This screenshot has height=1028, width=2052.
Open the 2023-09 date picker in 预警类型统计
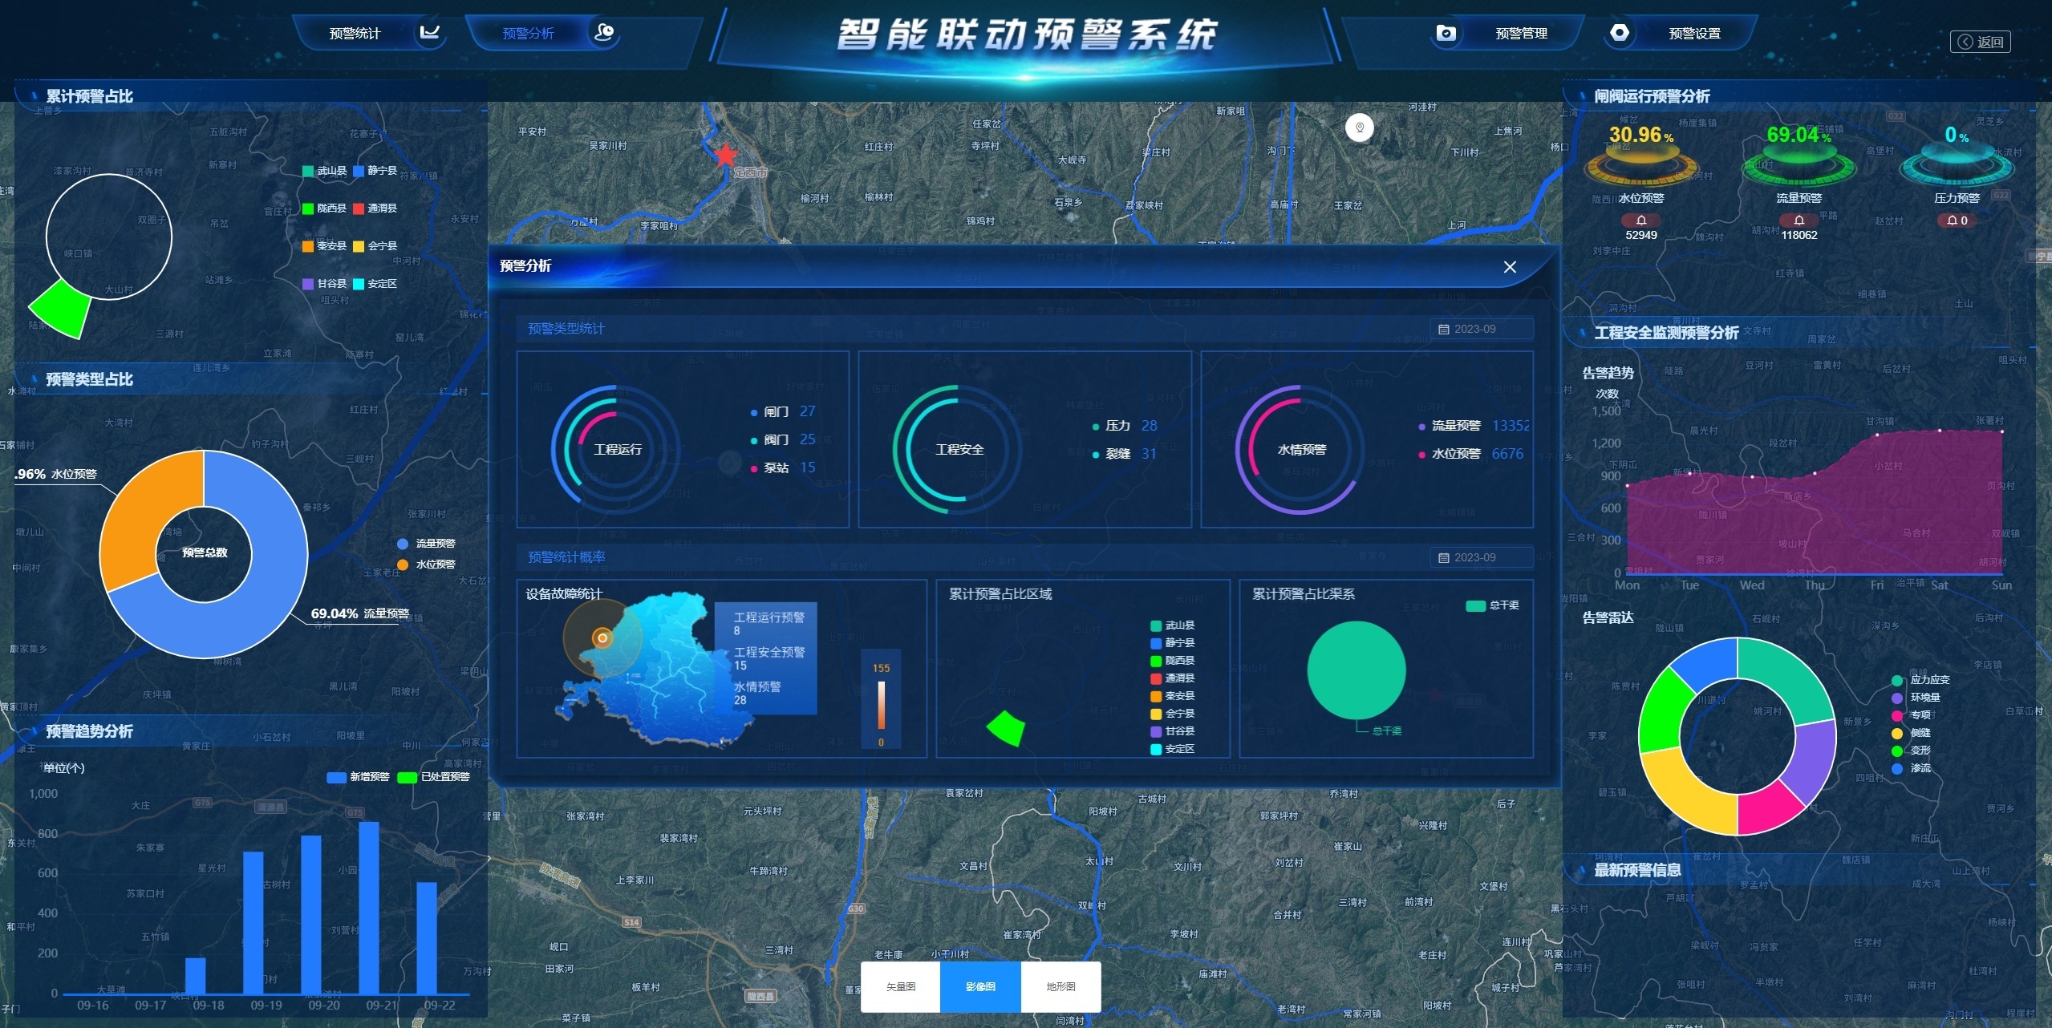(1479, 328)
